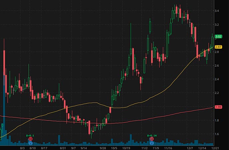Click the 10/19 date label on time axis

(x=126, y=147)
